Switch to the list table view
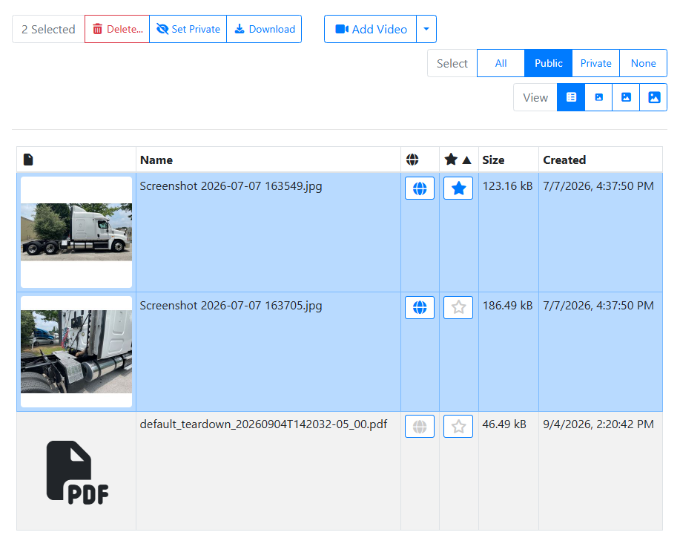680x558 pixels. [x=571, y=97]
